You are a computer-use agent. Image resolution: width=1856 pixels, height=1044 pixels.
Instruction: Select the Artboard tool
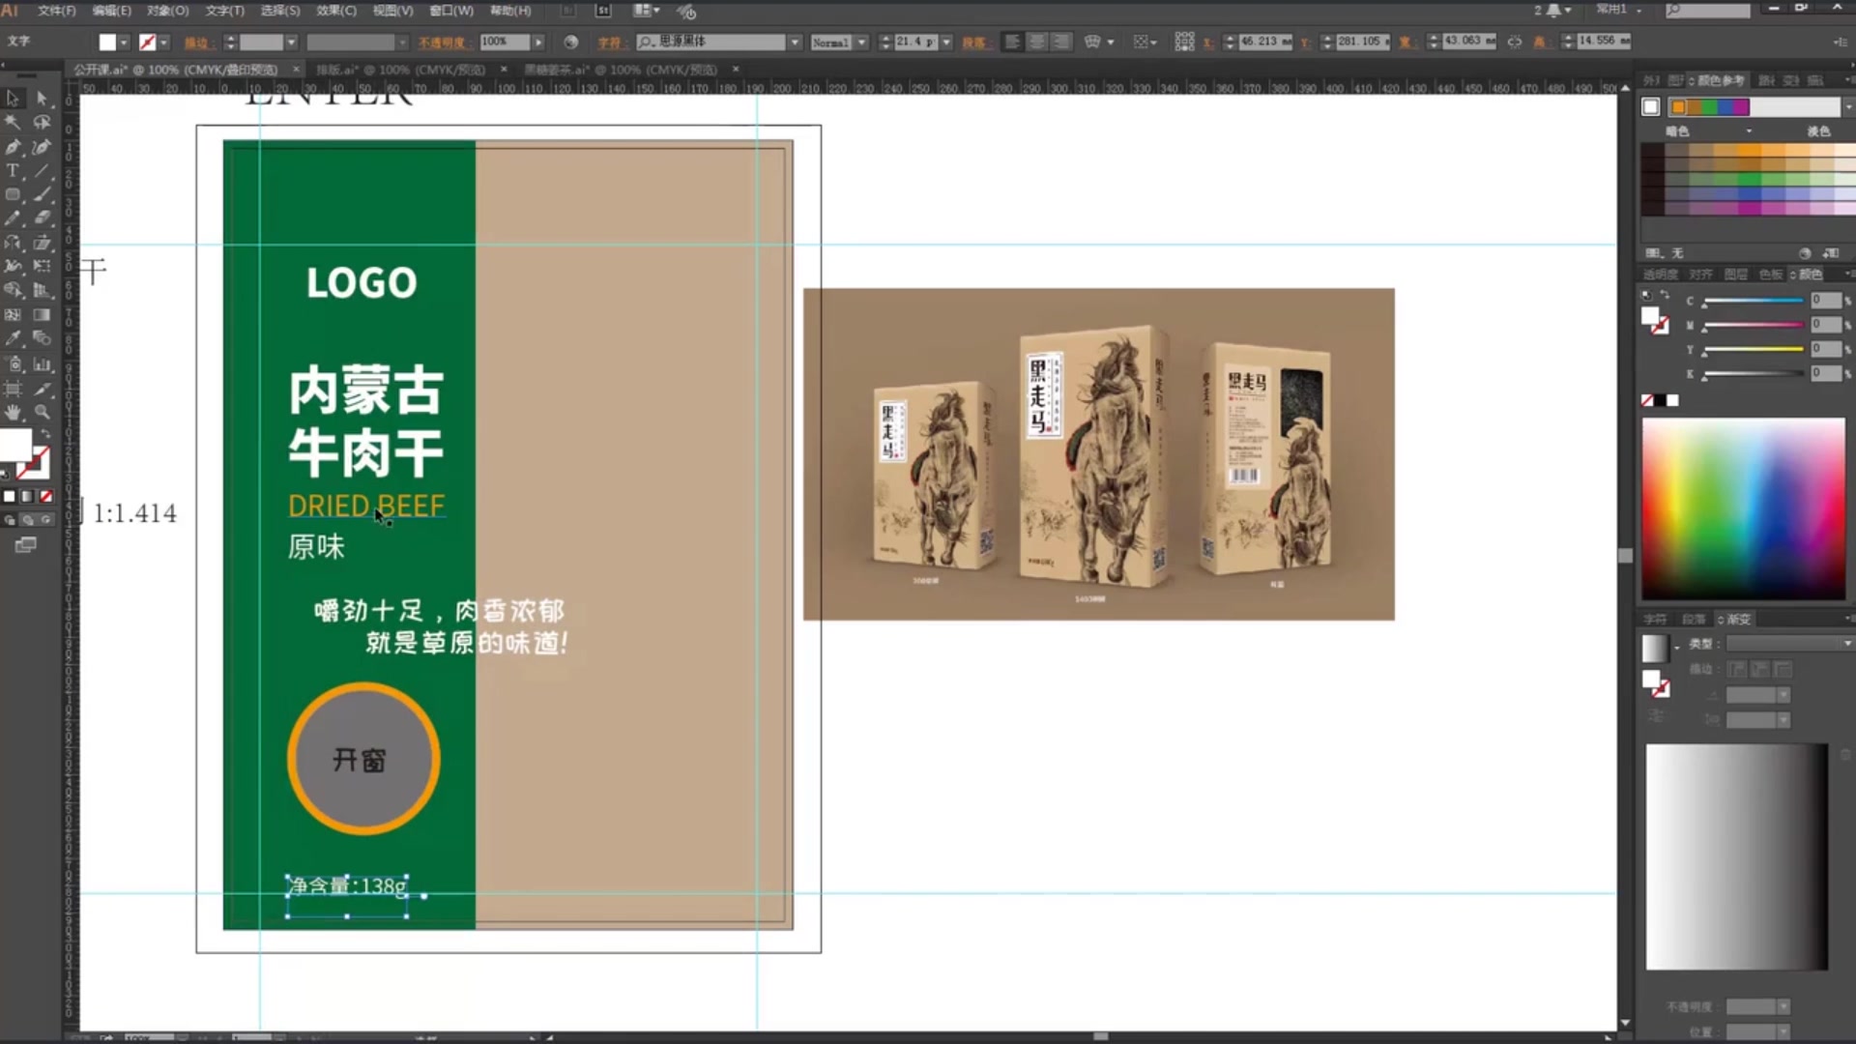tap(13, 389)
